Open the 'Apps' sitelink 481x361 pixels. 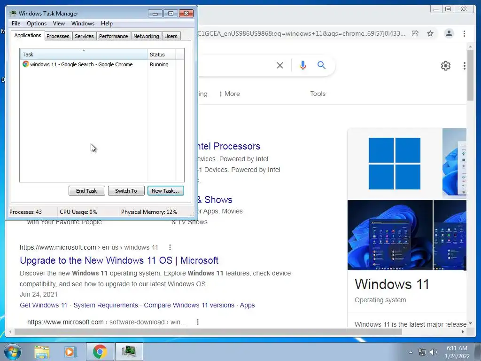click(247, 305)
